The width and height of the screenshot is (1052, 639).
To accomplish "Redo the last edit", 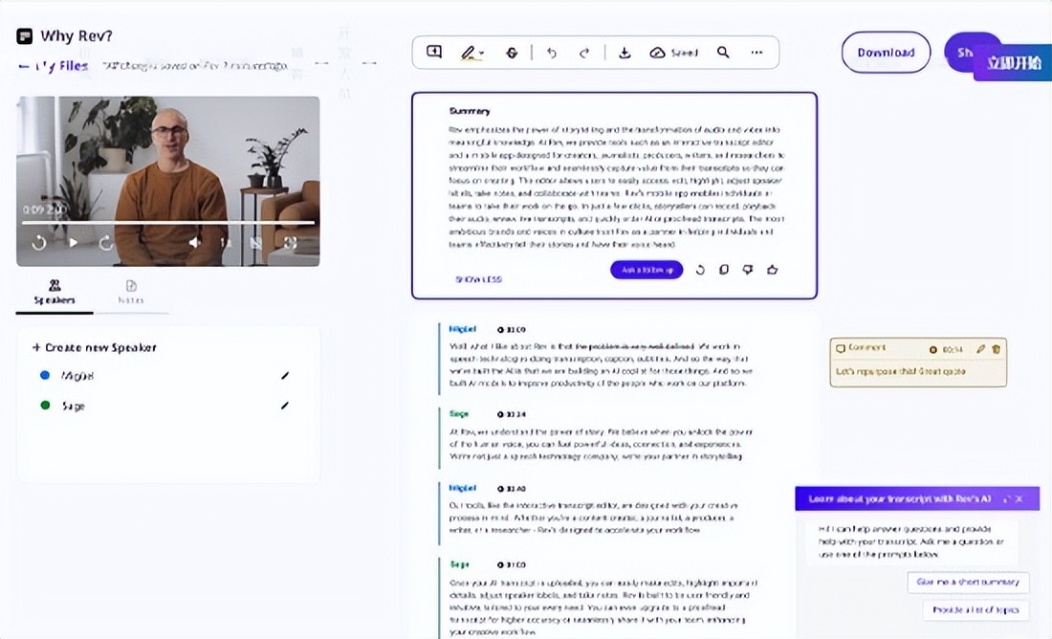I will coord(584,53).
